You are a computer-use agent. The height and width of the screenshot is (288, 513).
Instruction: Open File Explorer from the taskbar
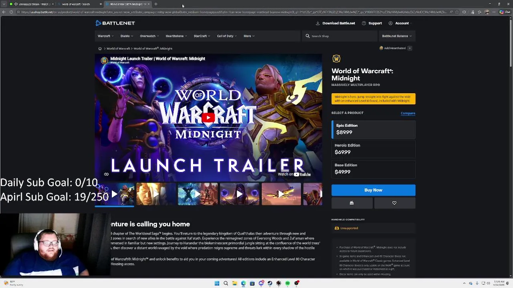(234, 283)
